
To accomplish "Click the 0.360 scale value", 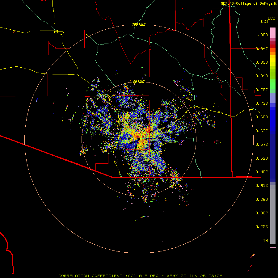I will (x=262, y=200).
